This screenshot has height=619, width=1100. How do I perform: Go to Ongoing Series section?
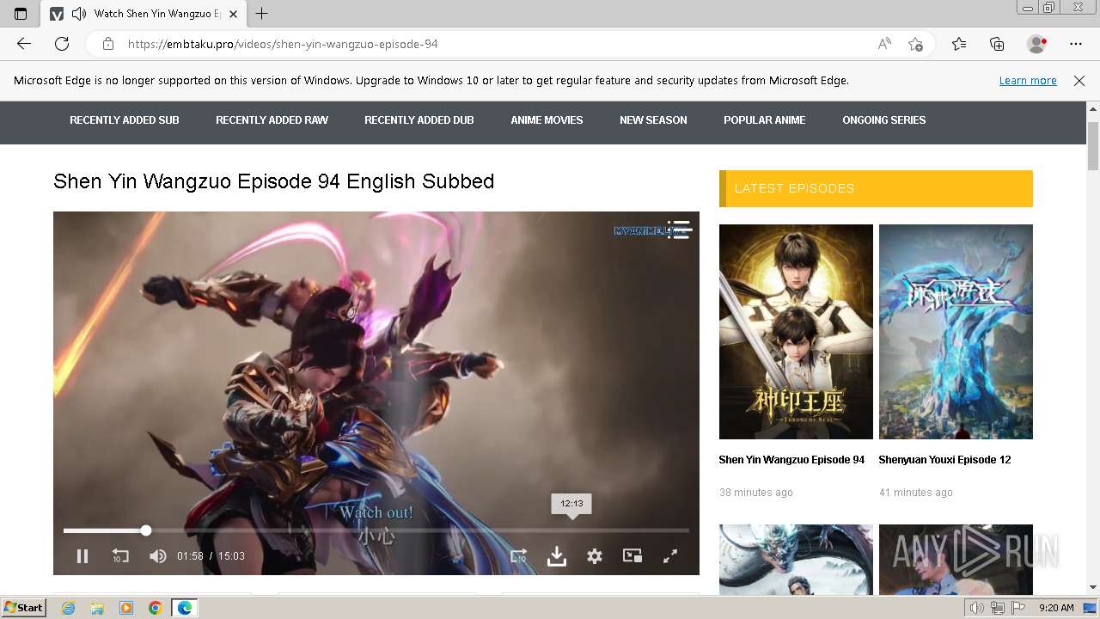pyautogui.click(x=884, y=120)
